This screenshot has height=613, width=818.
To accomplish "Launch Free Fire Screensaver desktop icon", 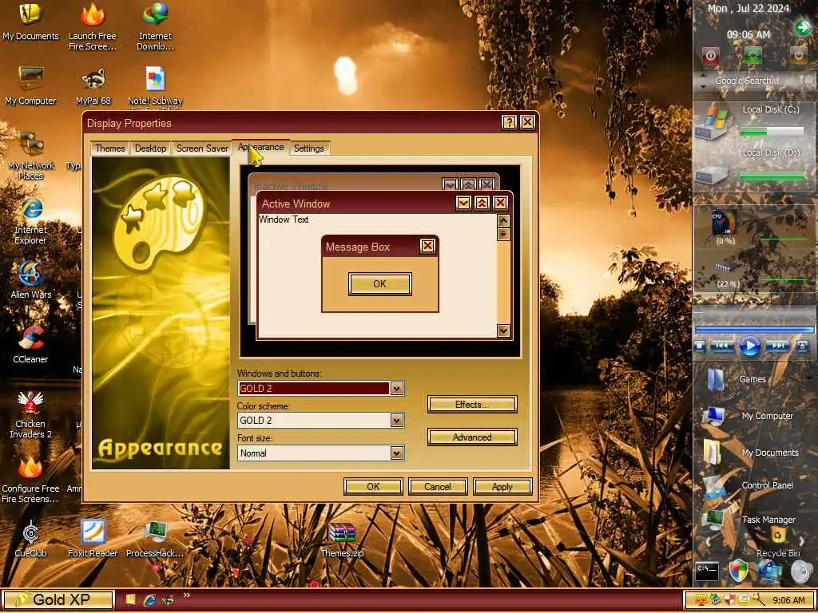I will coord(93,26).
